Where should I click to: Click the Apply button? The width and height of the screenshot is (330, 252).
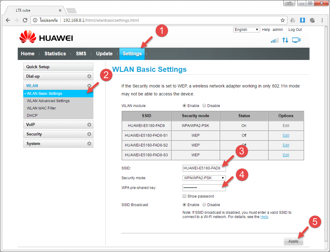(293, 241)
